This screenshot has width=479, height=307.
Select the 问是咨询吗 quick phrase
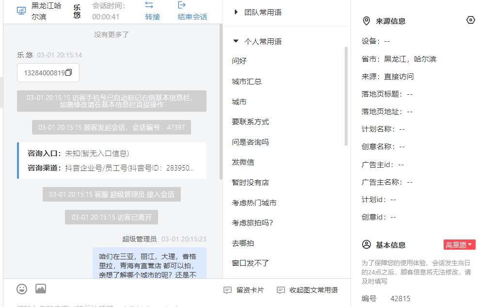[x=251, y=142]
